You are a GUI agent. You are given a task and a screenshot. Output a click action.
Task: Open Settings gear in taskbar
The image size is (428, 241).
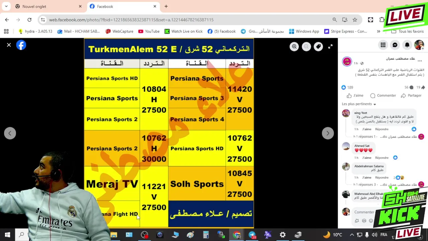[x=283, y=235]
